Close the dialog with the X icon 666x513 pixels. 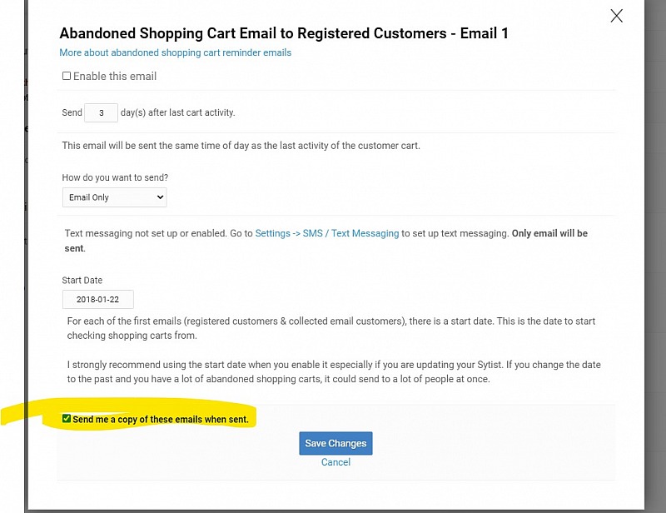616,16
